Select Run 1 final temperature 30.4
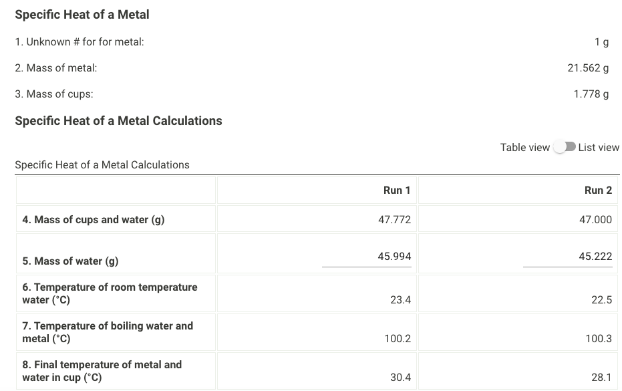This screenshot has height=391, width=622. click(x=400, y=377)
